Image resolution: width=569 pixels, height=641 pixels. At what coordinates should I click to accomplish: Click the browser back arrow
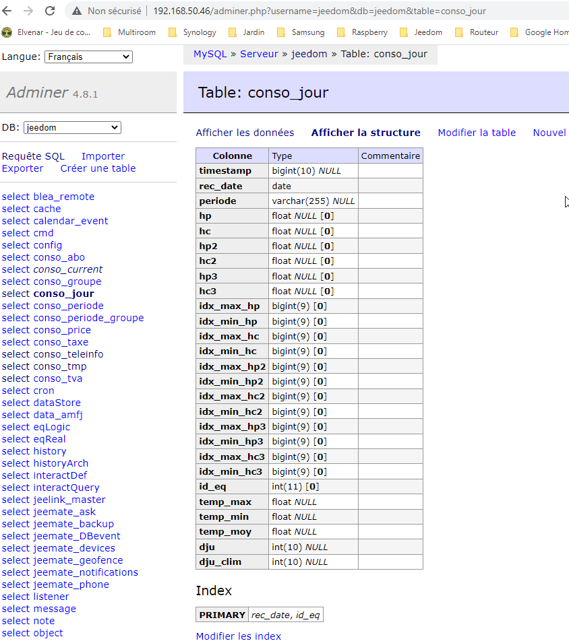point(8,11)
